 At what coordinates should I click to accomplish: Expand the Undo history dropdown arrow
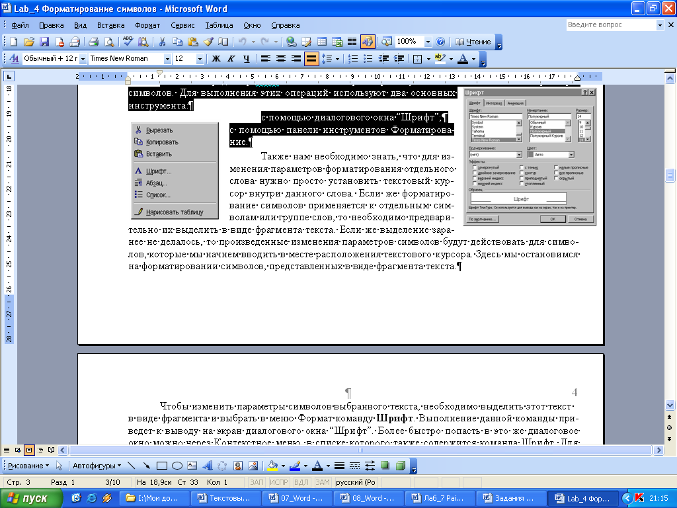coord(253,42)
